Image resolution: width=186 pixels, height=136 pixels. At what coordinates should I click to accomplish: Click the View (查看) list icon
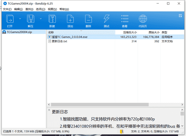pos(125,19)
